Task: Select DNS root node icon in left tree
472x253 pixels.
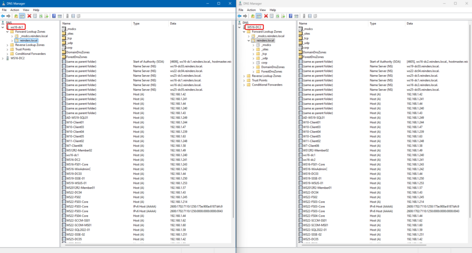Action: pyautogui.click(x=3, y=23)
